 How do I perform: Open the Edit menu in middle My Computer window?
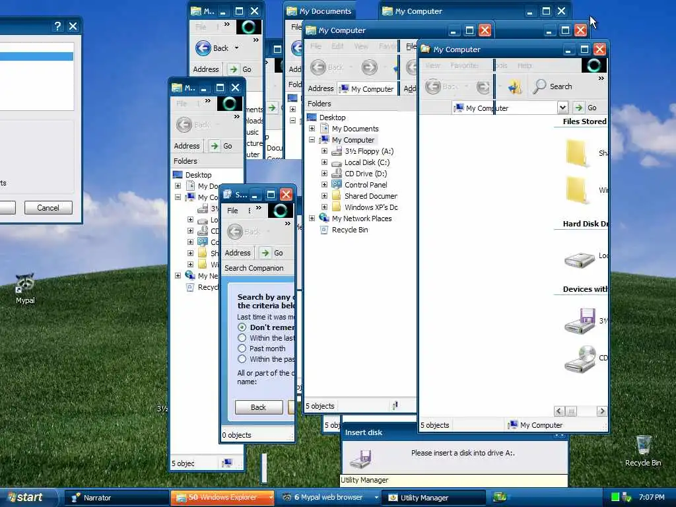tap(337, 46)
